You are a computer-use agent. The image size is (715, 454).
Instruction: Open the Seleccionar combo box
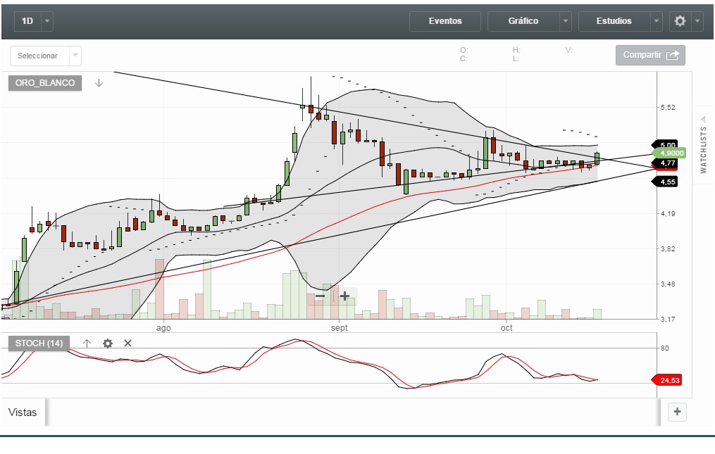click(x=46, y=56)
